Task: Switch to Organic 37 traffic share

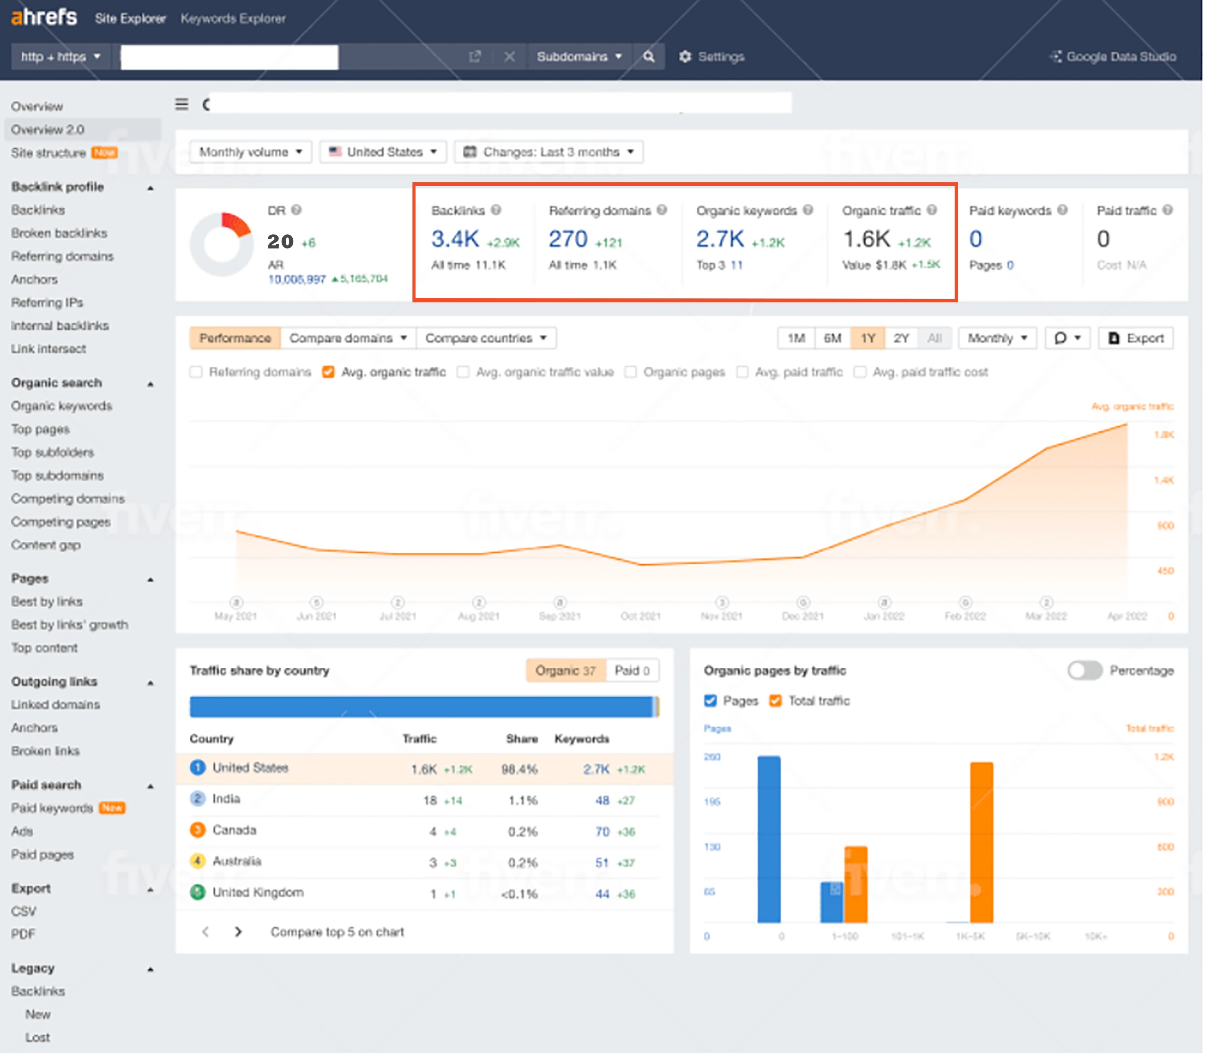Action: click(566, 670)
